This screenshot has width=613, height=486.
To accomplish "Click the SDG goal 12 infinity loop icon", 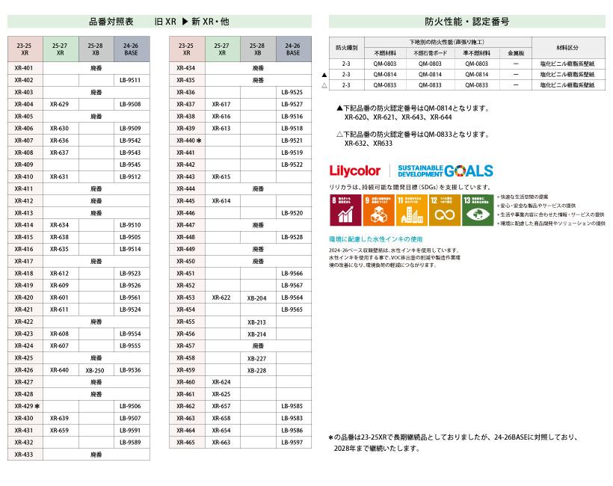I will [445, 210].
